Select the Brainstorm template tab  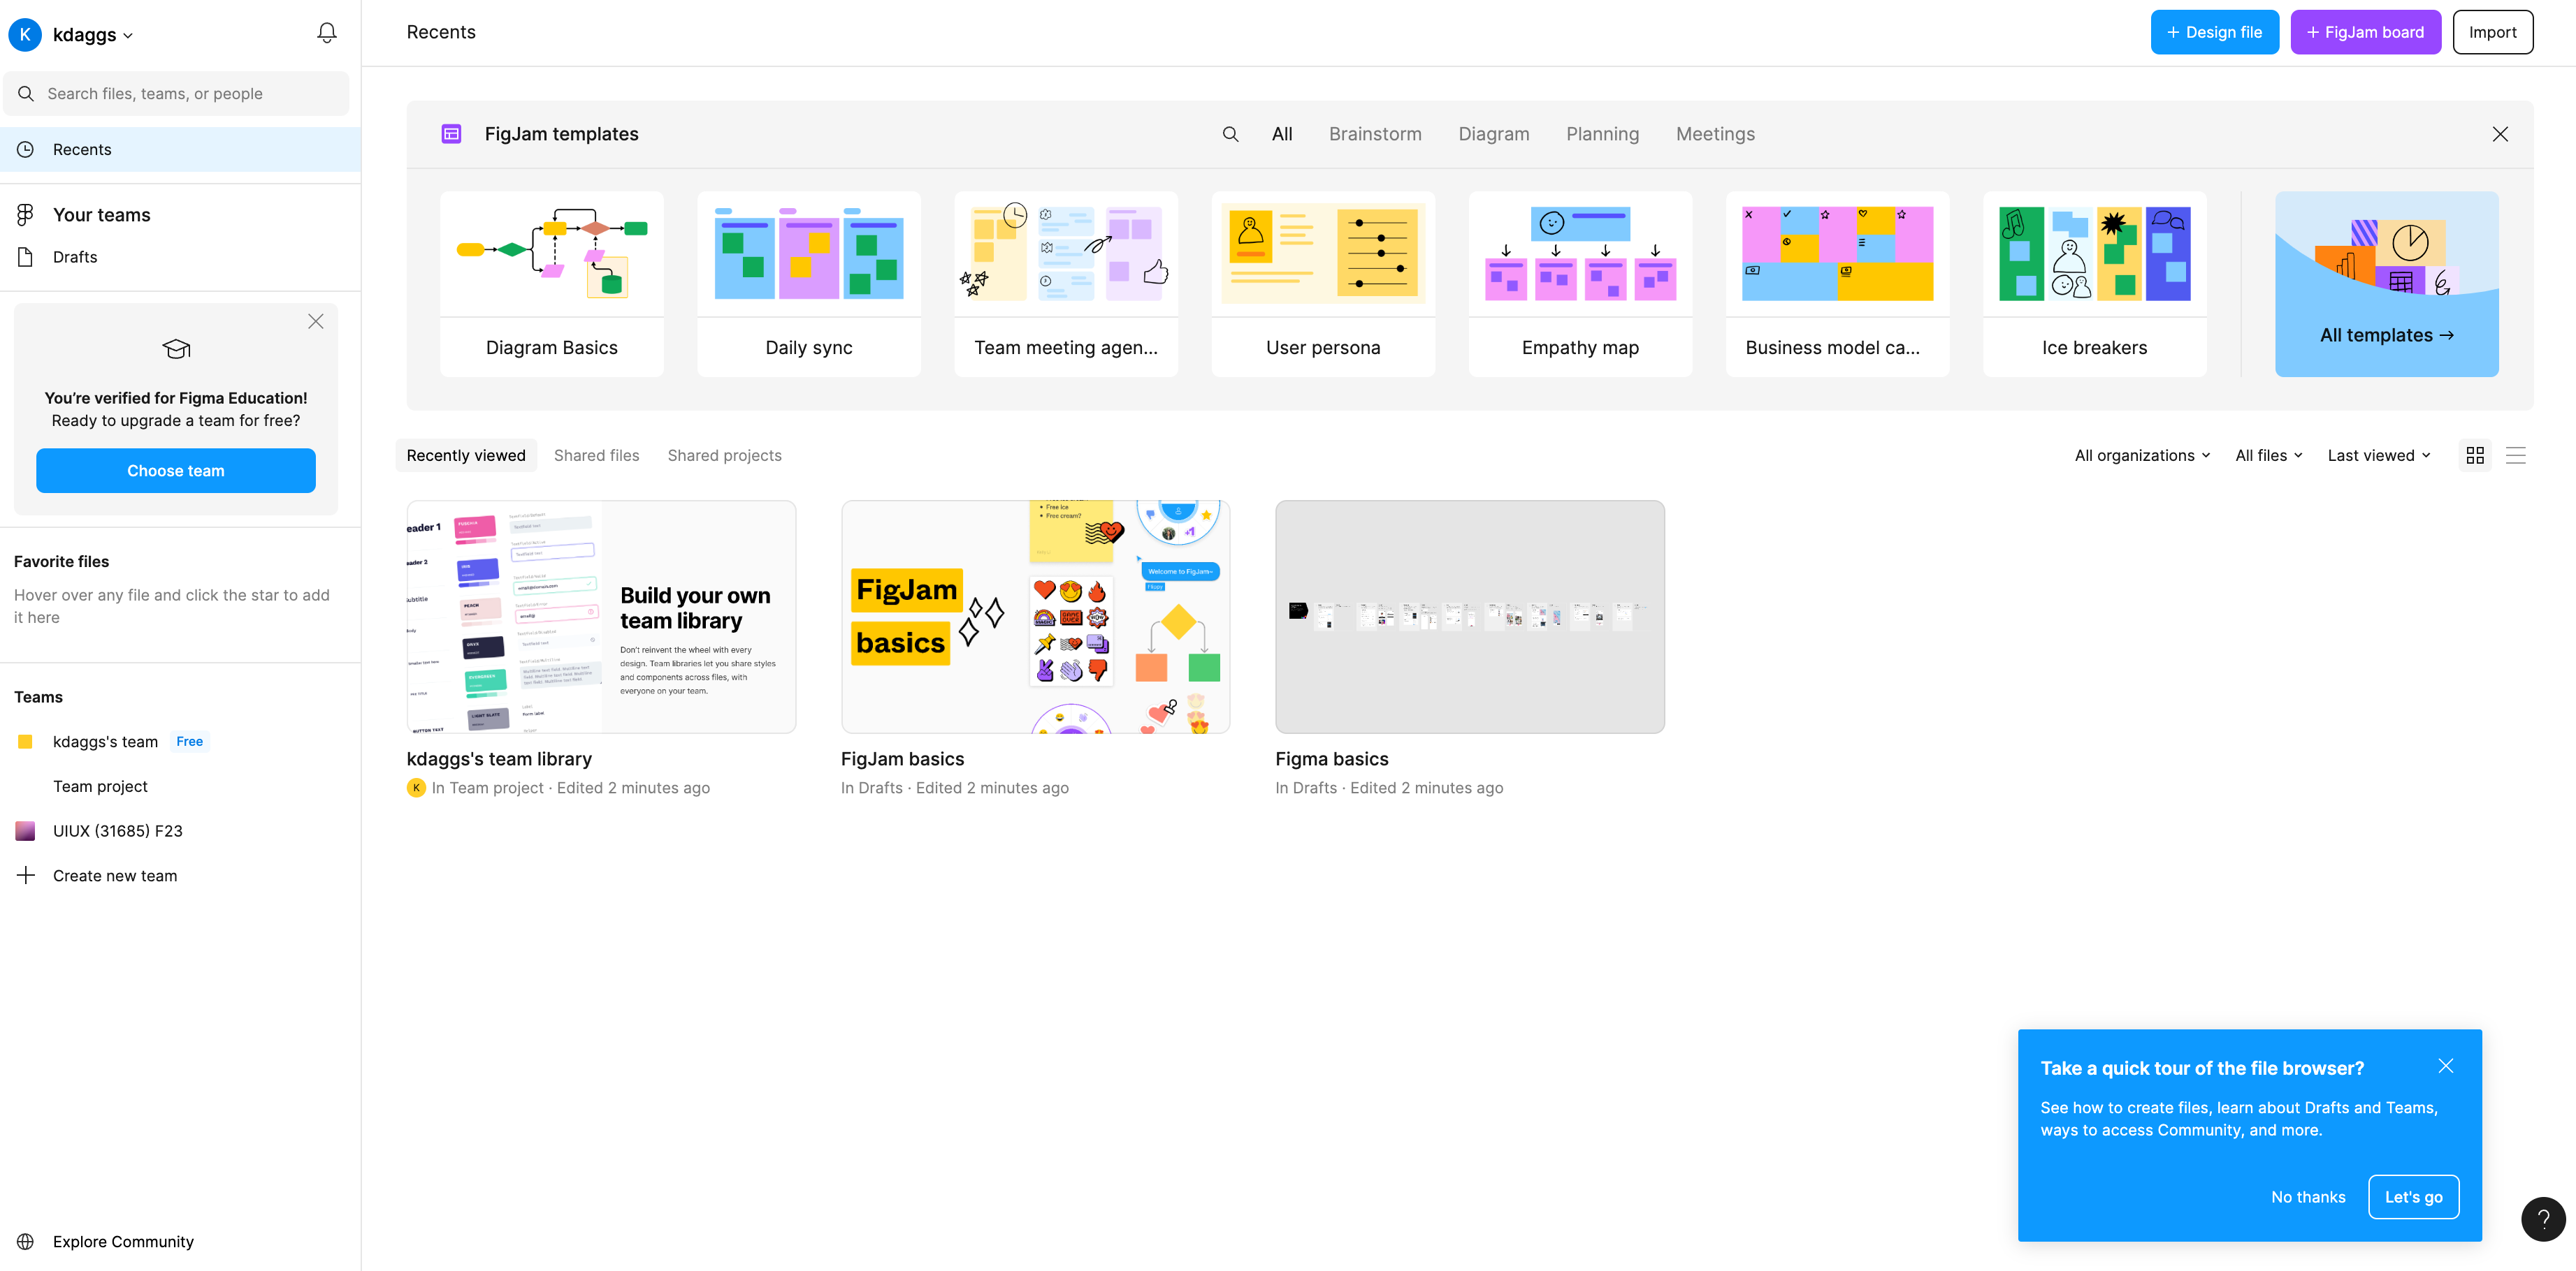1375,134
